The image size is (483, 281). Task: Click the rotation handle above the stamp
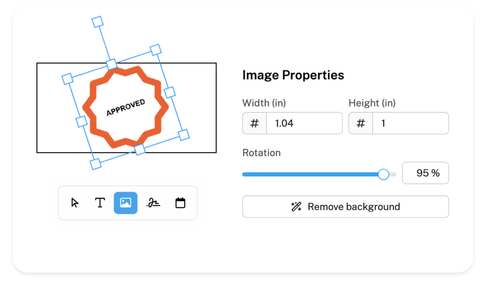97,22
